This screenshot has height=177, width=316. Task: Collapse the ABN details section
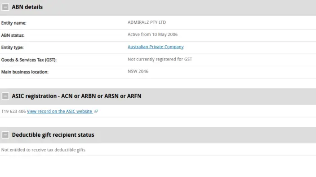pyautogui.click(x=5, y=7)
